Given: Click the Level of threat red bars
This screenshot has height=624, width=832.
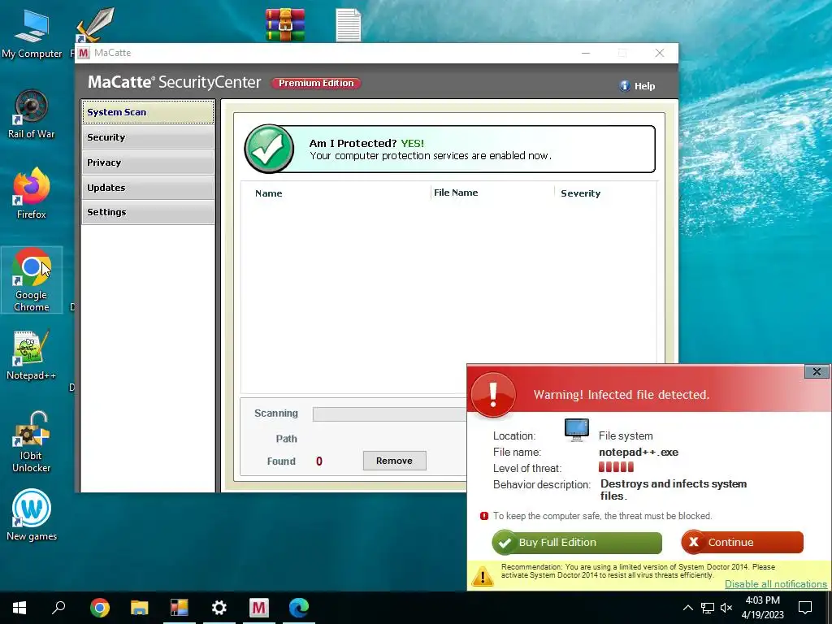Looking at the screenshot, I should [616, 467].
